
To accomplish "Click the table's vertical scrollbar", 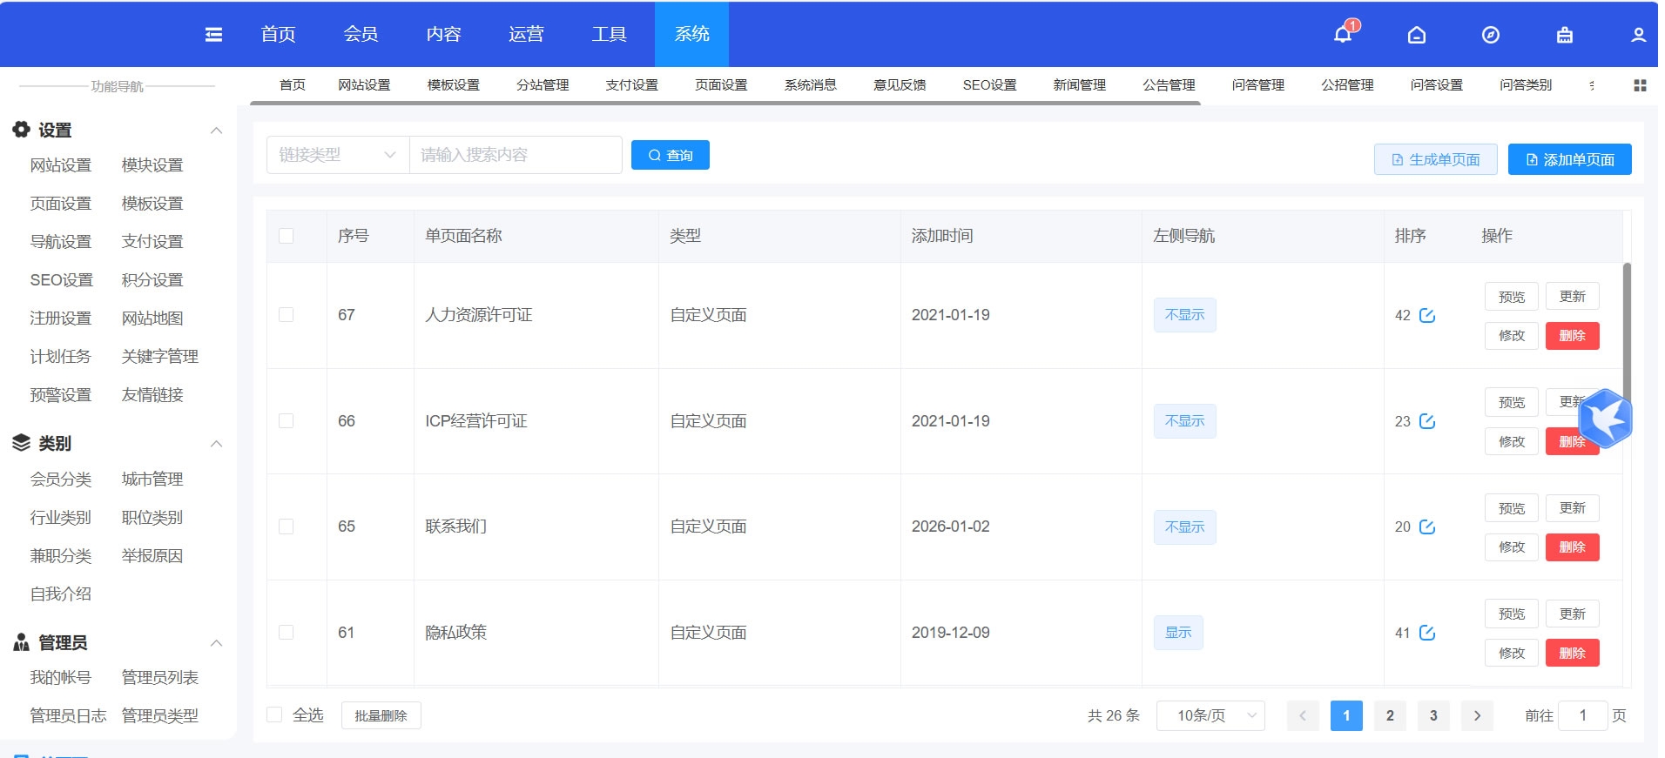I will click(x=1626, y=331).
